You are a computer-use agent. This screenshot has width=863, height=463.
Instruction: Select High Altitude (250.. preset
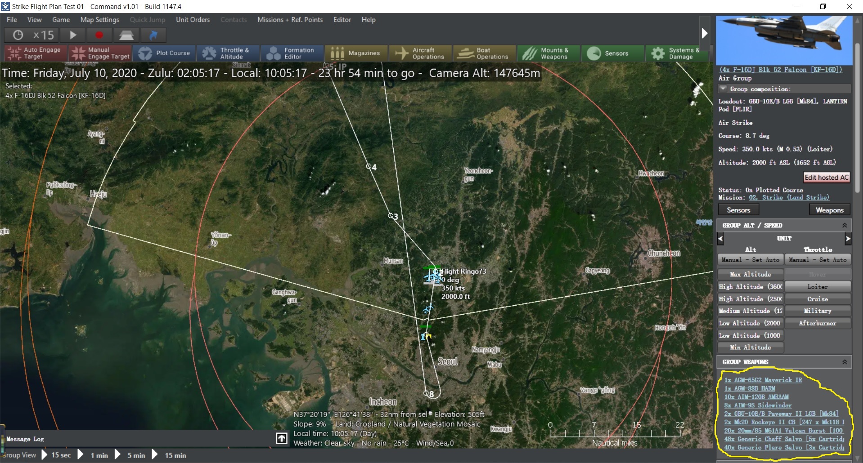point(751,299)
